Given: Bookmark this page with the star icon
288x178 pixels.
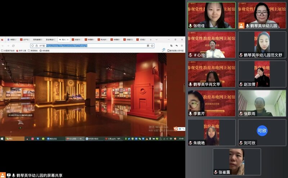Looking at the screenshot, I should tap(152, 46).
